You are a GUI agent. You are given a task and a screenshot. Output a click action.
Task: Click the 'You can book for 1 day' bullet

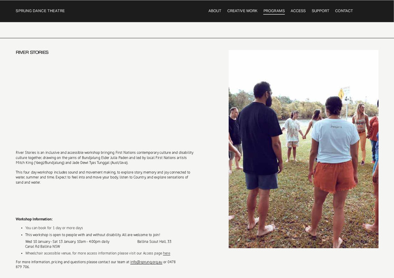tap(54, 228)
